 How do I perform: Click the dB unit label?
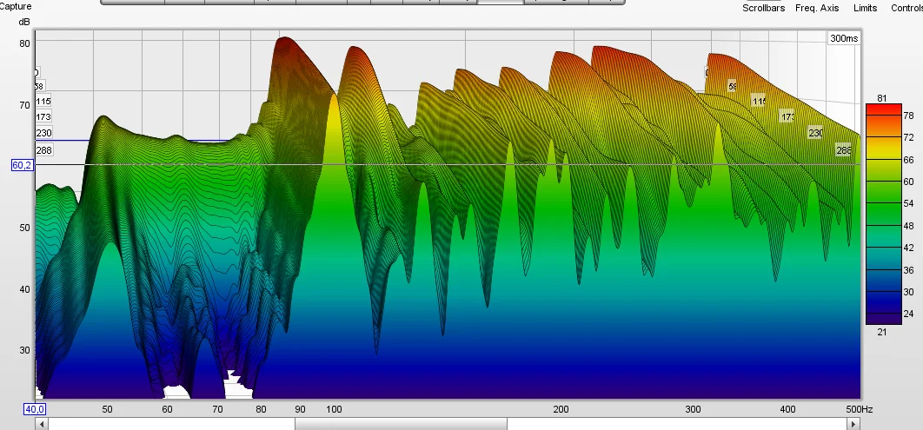coord(24,22)
